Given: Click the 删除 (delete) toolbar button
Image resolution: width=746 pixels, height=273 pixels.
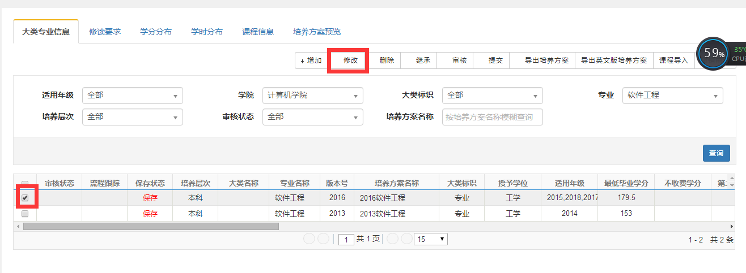Looking at the screenshot, I should [387, 60].
